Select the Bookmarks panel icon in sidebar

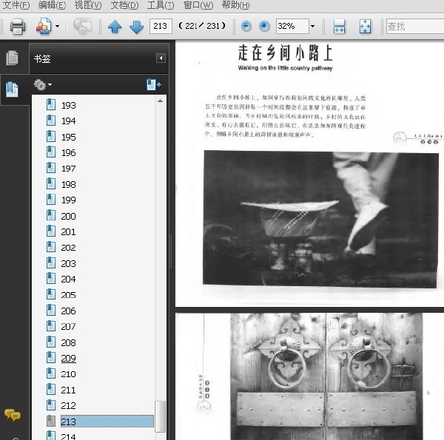click(12, 89)
